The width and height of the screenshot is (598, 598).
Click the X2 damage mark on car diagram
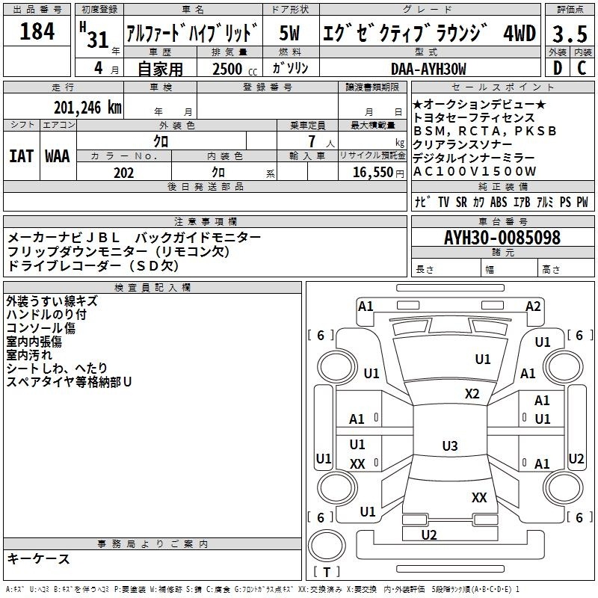(x=472, y=394)
